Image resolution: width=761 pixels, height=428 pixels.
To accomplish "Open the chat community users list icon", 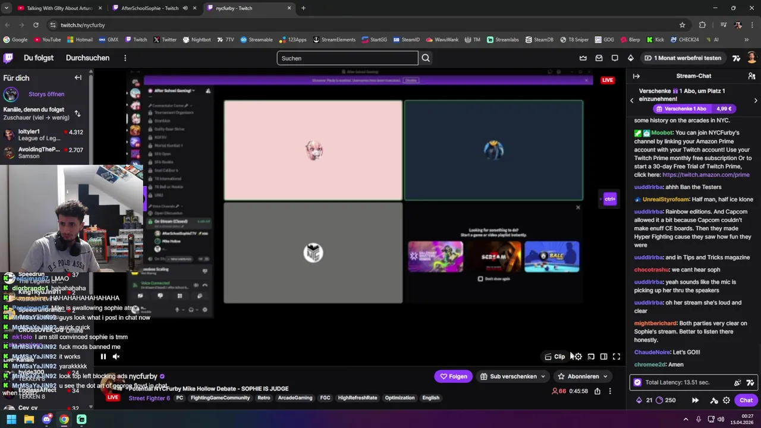I will [751, 76].
